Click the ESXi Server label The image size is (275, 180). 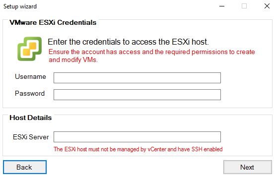click(31, 137)
